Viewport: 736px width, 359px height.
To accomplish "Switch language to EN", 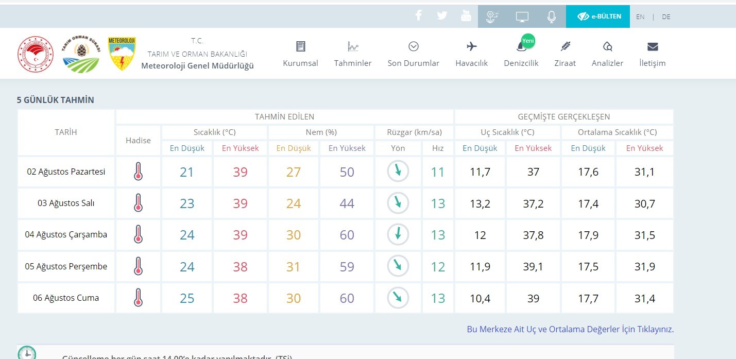I will tap(640, 16).
